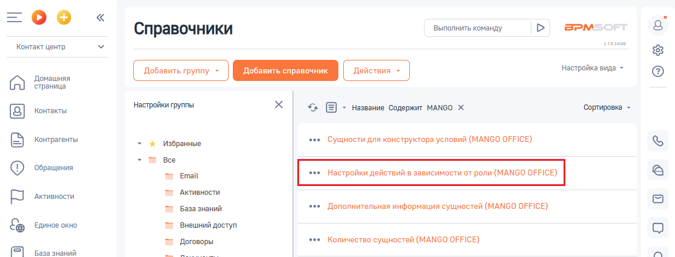Open the user profile avatar
Viewport: 675px width, 257px height.
tap(658, 25)
